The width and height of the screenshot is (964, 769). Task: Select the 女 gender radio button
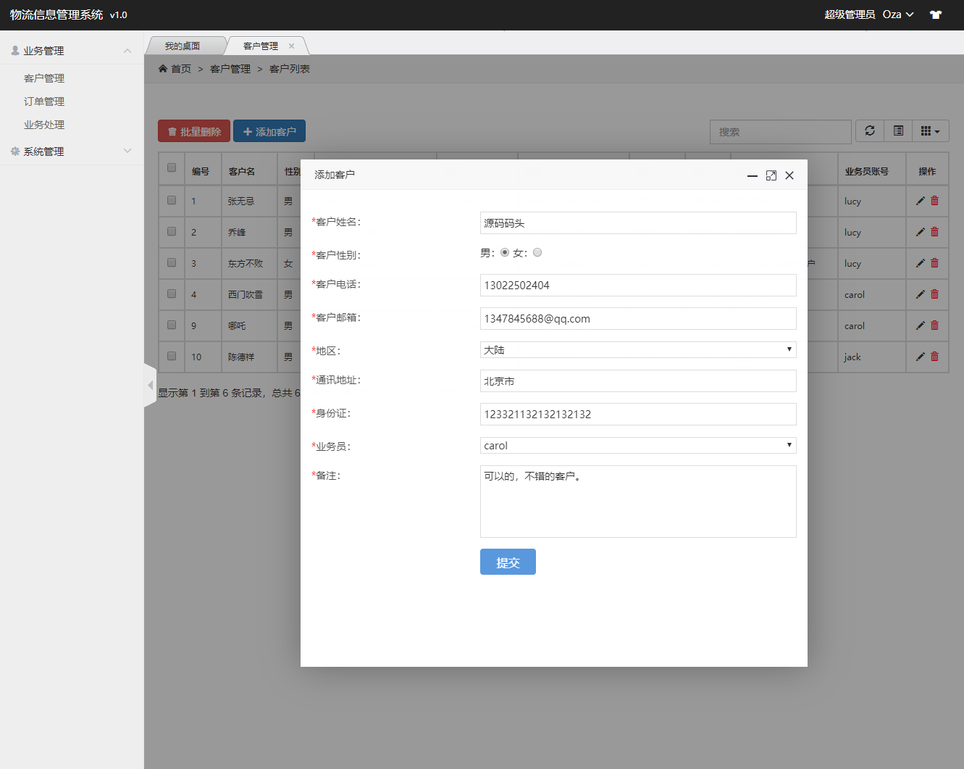(537, 252)
